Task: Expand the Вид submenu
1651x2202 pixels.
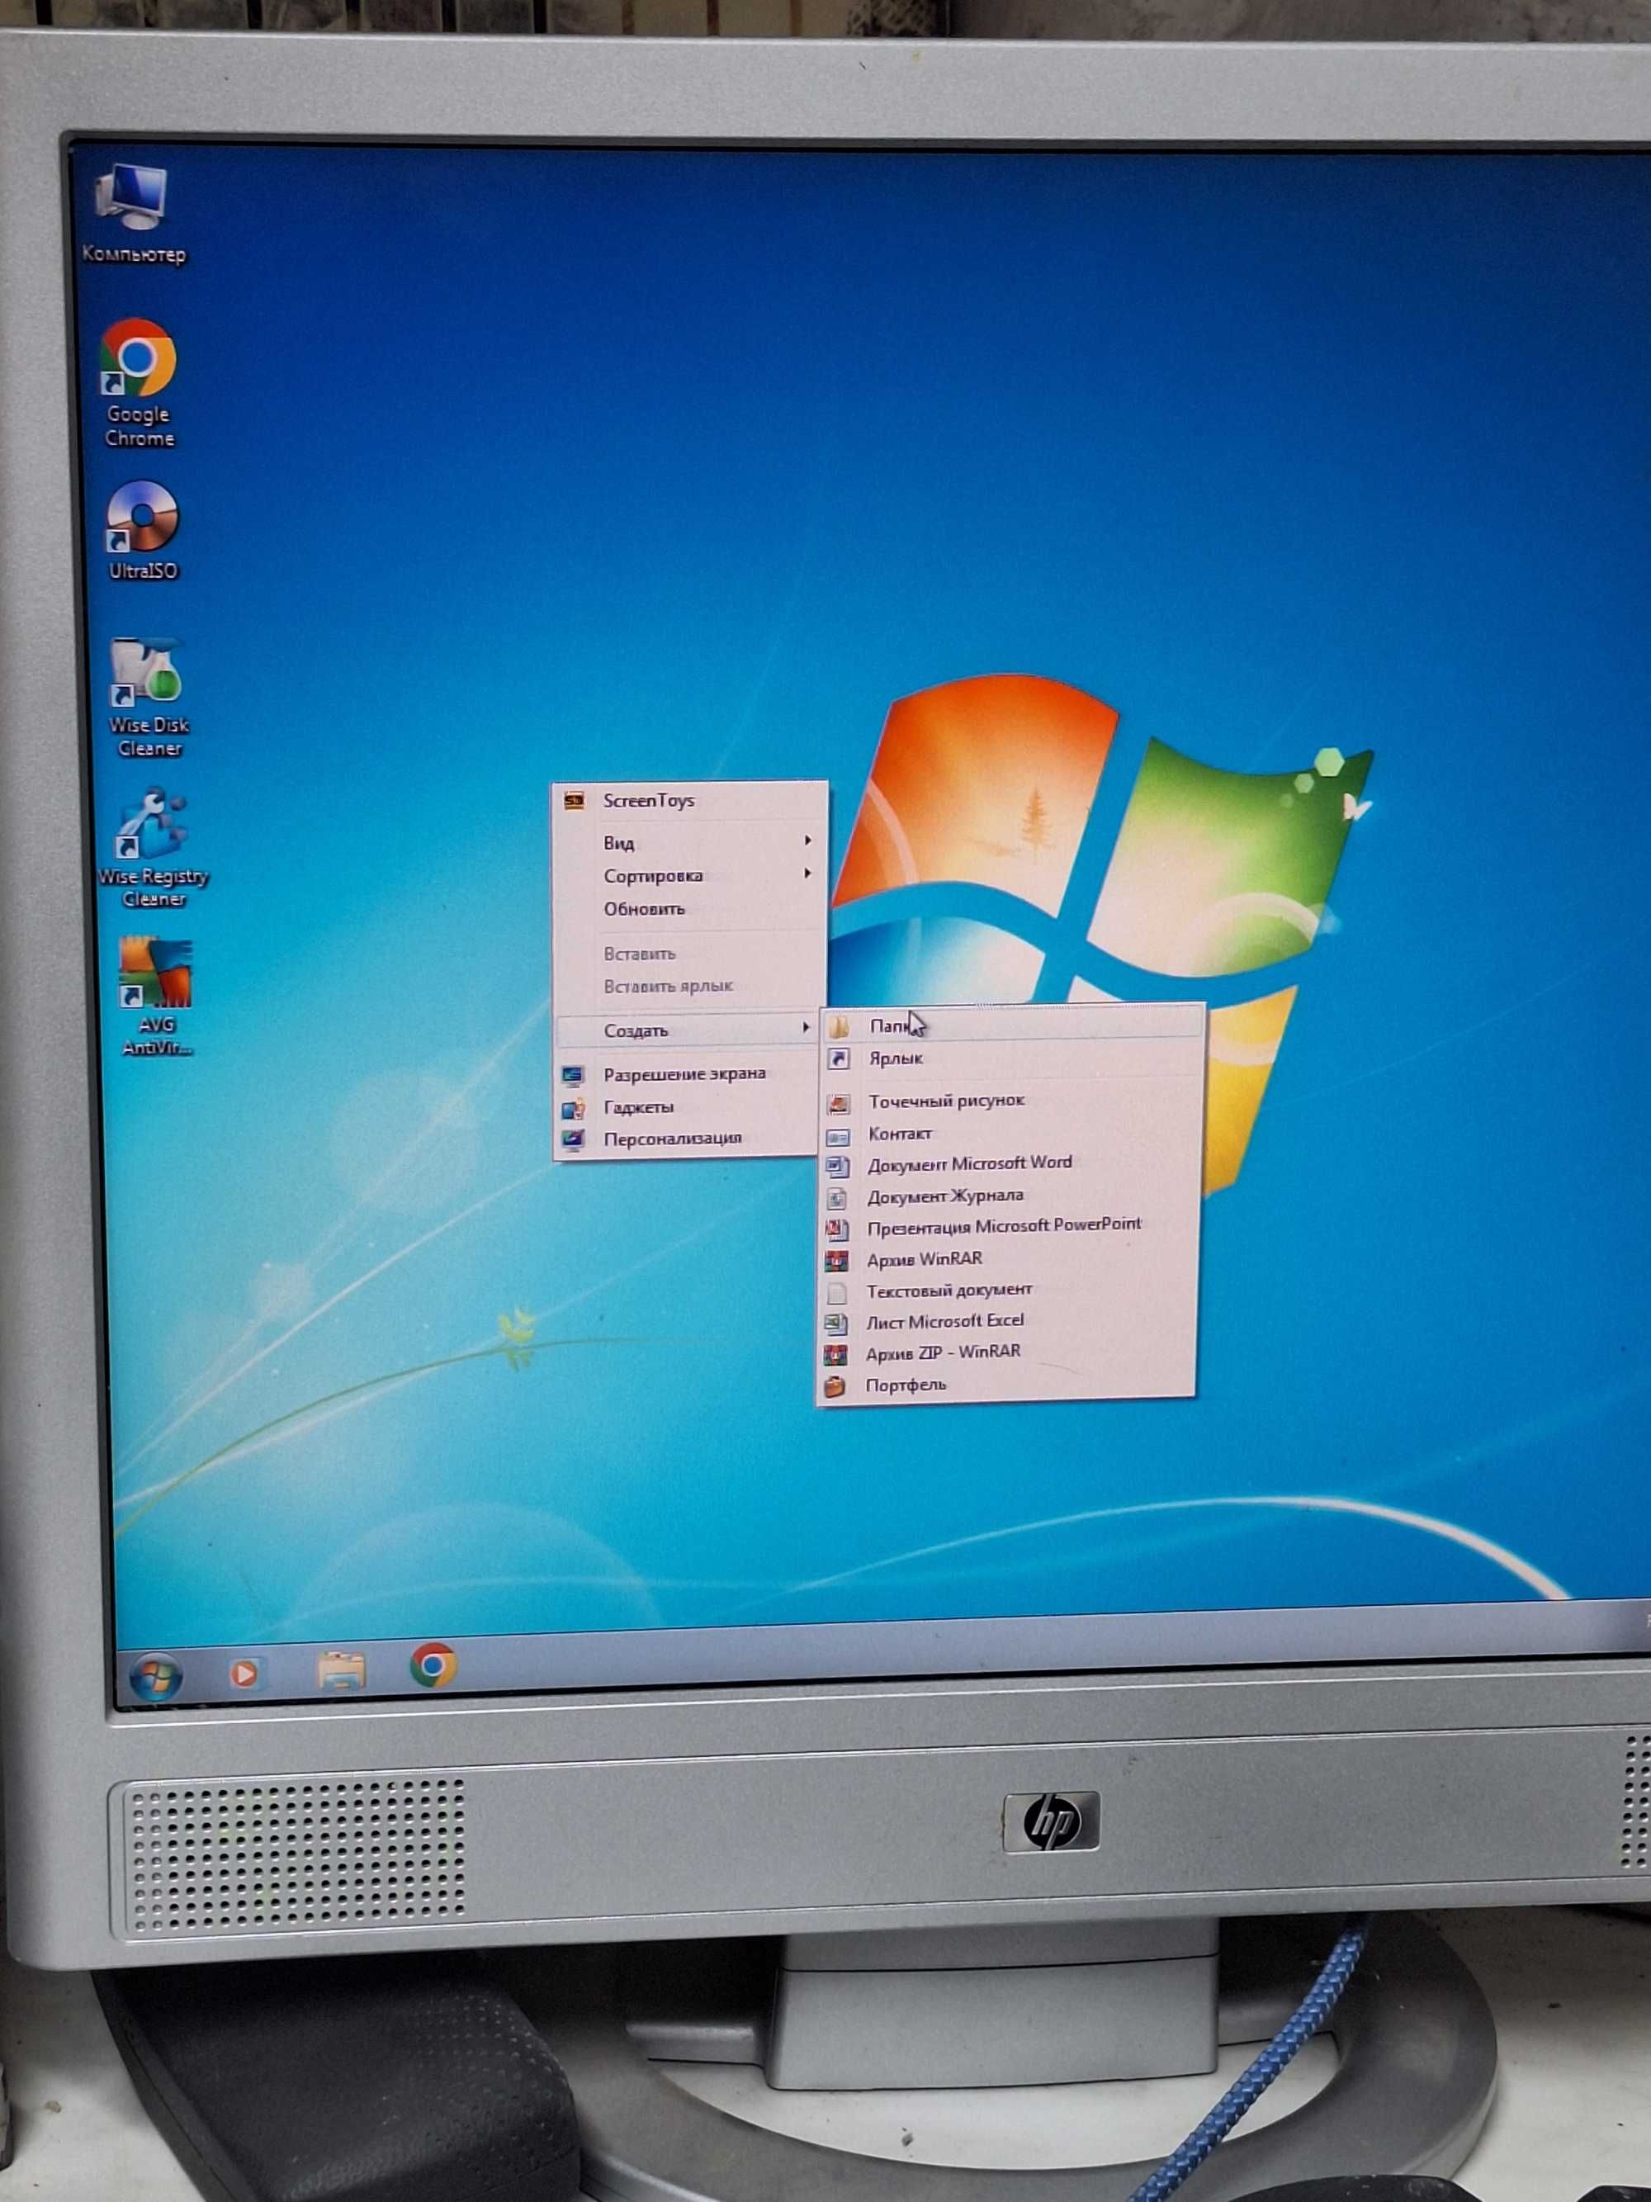Action: point(689,842)
